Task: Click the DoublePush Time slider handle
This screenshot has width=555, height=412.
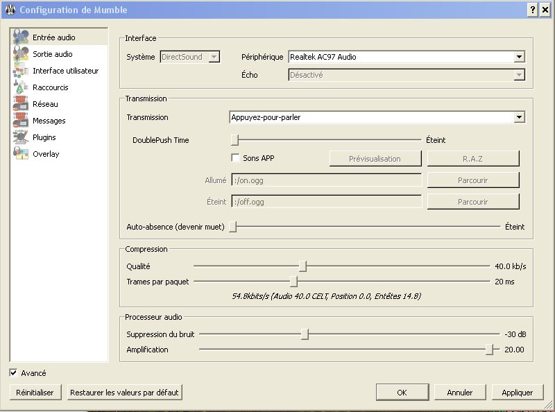Action: click(x=234, y=140)
